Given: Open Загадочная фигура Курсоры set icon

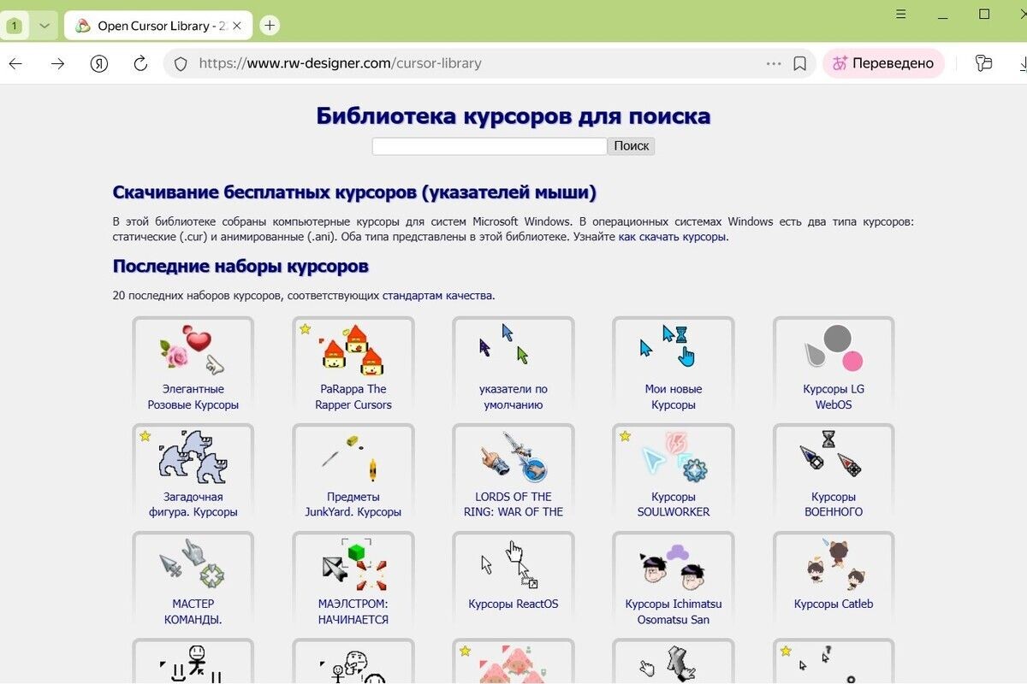Looking at the screenshot, I should coord(193,457).
